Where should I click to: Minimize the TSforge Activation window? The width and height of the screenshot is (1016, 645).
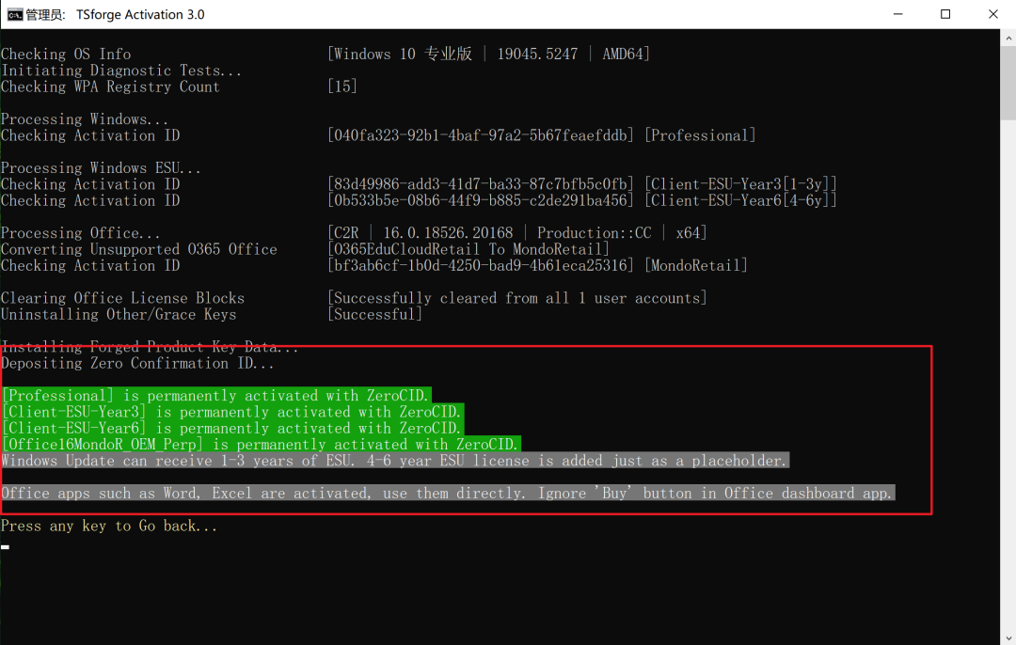click(897, 14)
